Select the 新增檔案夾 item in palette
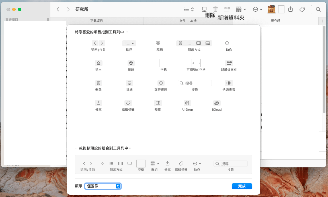 (229, 66)
